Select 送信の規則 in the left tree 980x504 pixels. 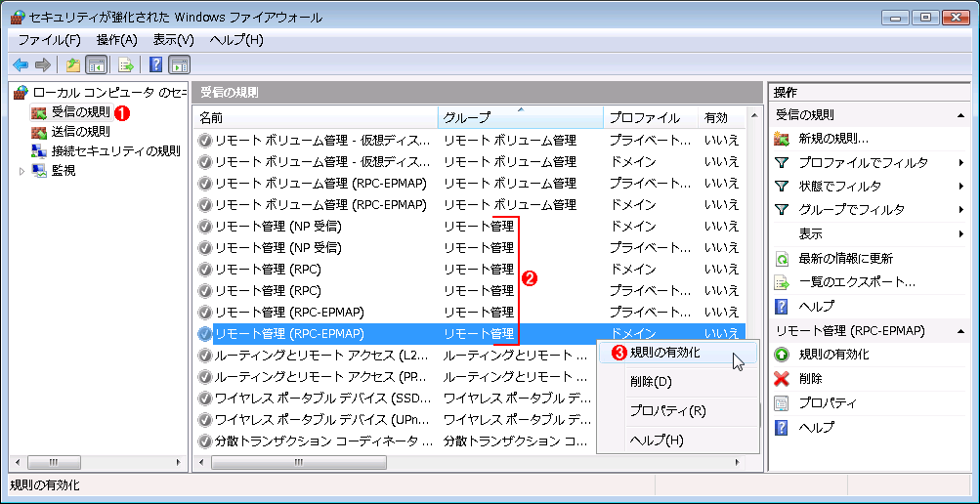pyautogui.click(x=81, y=132)
